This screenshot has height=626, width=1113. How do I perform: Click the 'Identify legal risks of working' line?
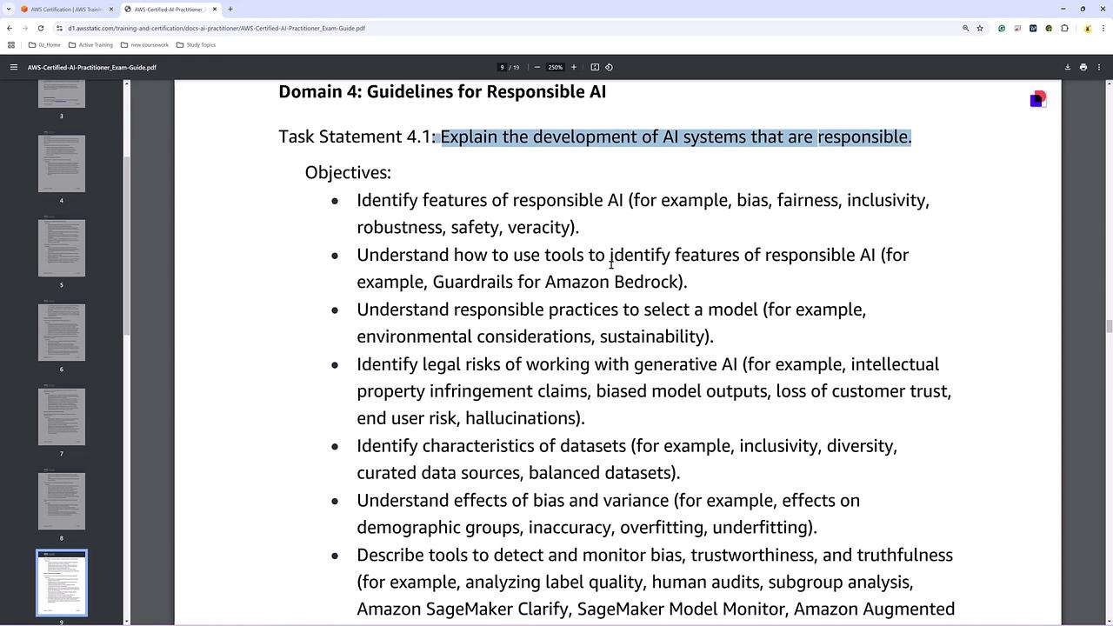[648, 364]
